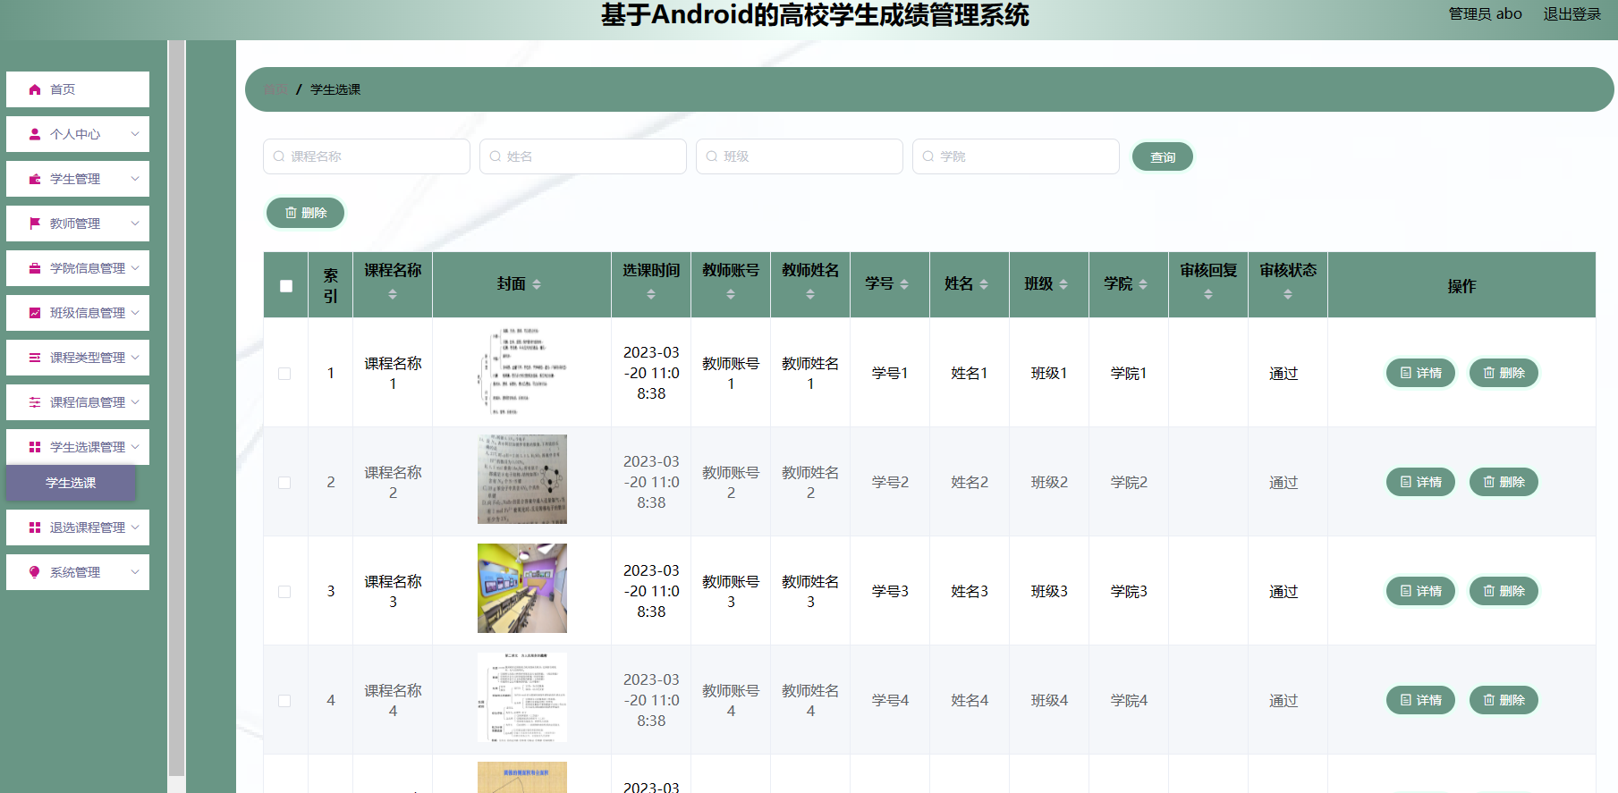Viewport: 1618px width, 793px height.
Task: Toggle the select-all checkbox in table header
Action: point(286,286)
